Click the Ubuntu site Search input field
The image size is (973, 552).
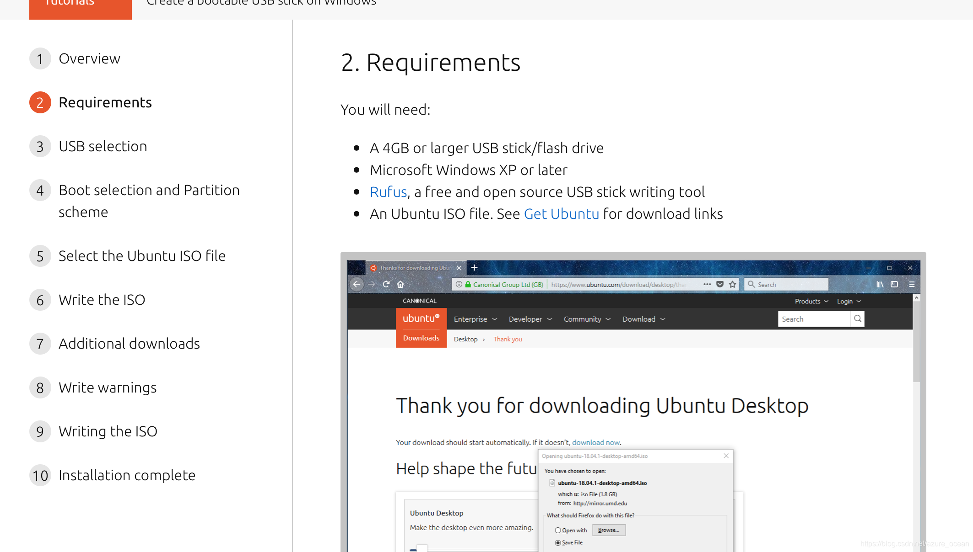coord(813,319)
